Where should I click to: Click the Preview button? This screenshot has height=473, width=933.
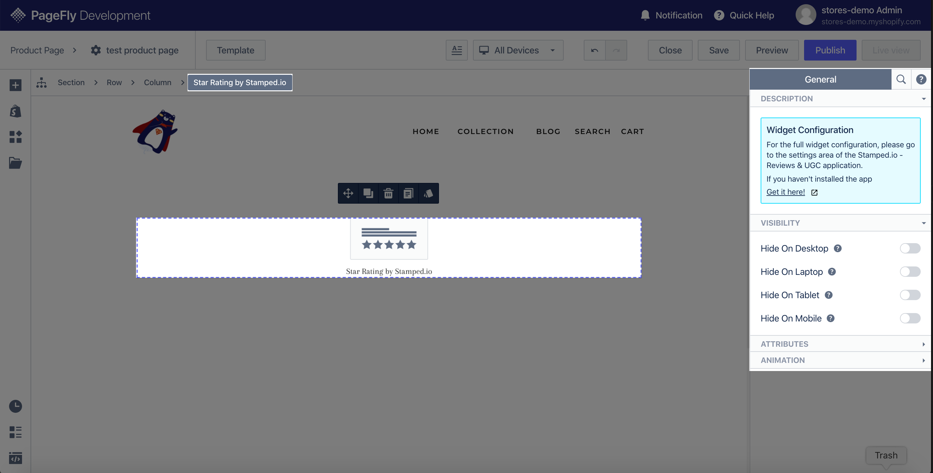coord(771,50)
